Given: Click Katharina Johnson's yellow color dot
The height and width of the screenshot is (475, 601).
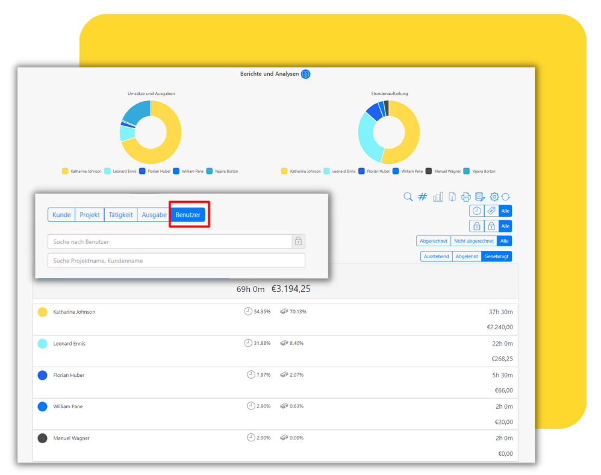Looking at the screenshot, I should pos(43,312).
